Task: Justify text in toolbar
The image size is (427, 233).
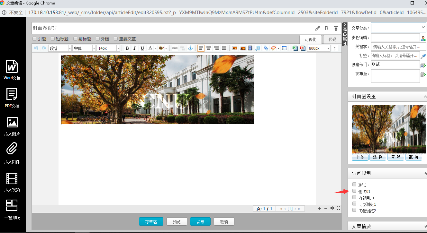Action: pos(224,48)
